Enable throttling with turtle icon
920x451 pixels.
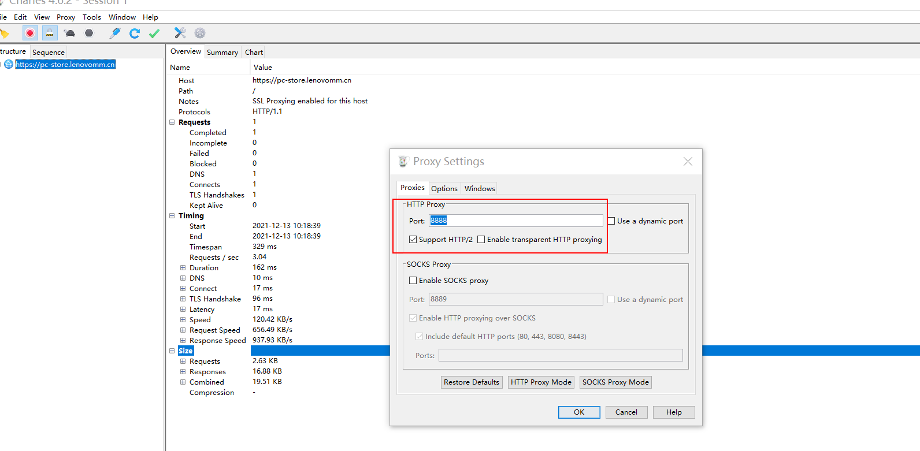point(70,33)
